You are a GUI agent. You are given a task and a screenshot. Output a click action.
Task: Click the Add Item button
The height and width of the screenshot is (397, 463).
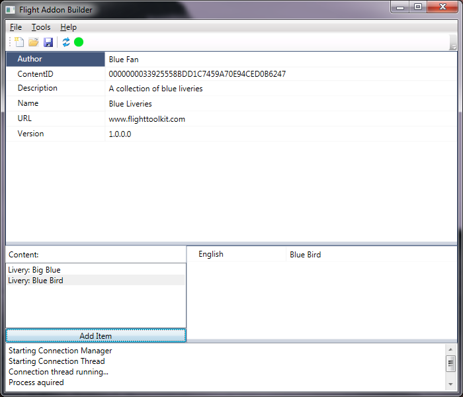pos(96,336)
